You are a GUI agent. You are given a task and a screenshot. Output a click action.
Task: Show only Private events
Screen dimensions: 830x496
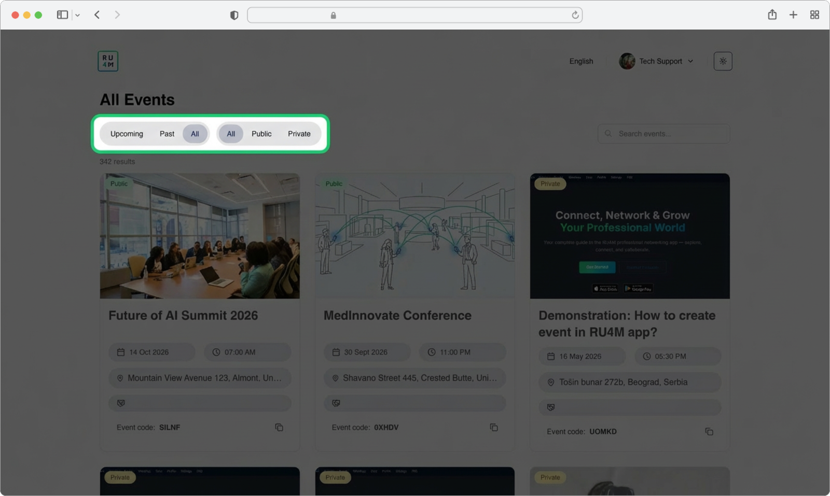click(x=299, y=134)
